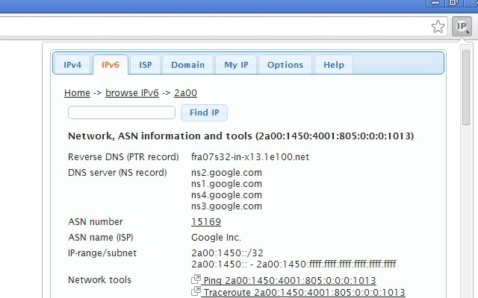Click the Find IP button
Image resolution: width=478 pixels, height=298 pixels.
204,112
